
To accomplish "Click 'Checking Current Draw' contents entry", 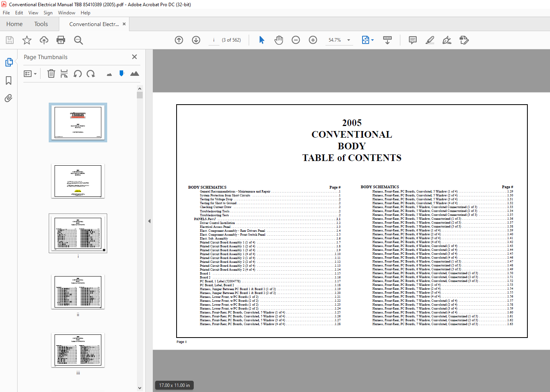I will tap(216, 207).
